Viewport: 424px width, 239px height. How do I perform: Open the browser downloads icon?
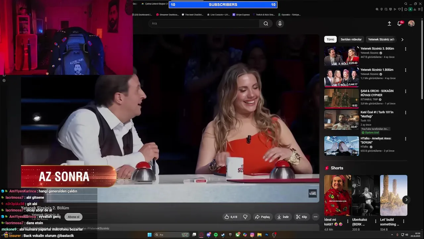(x=415, y=9)
